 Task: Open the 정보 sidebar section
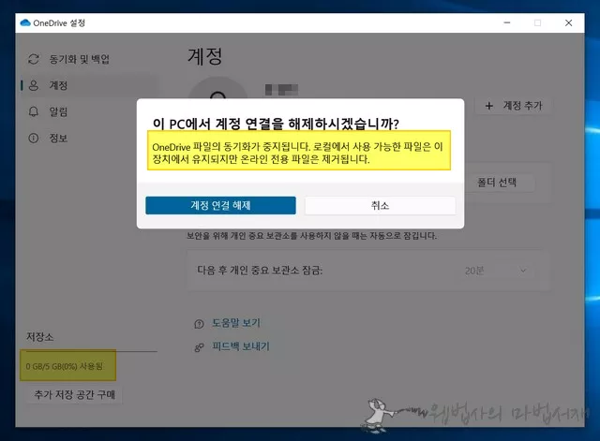point(90,138)
